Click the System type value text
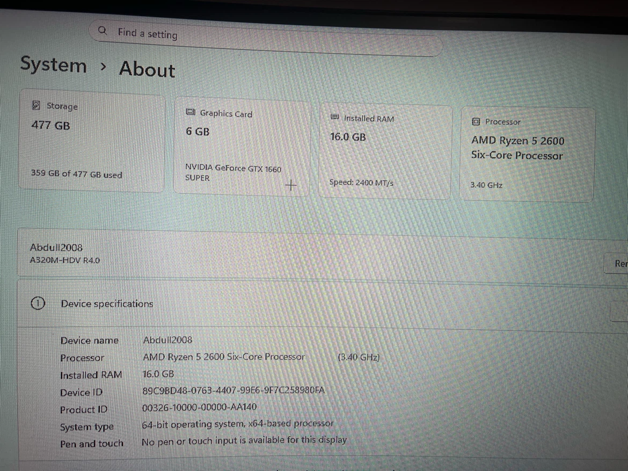628x471 pixels. [x=237, y=424]
